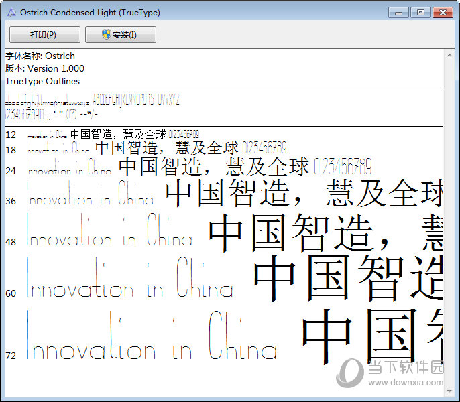Click the scrollbar down arrow

pos(449,391)
